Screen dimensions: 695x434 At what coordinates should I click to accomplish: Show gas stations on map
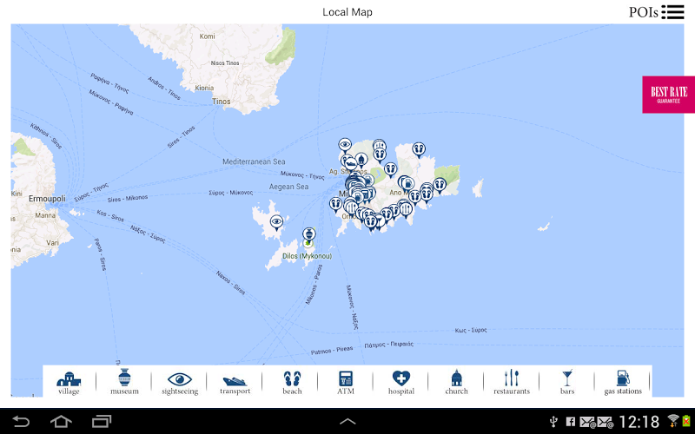(623, 383)
